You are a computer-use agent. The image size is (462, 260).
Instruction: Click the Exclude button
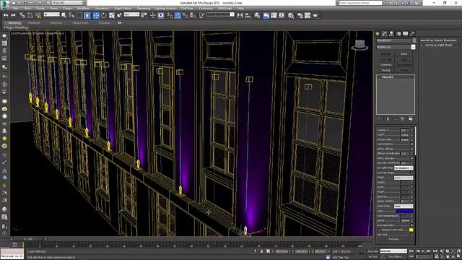click(394, 239)
